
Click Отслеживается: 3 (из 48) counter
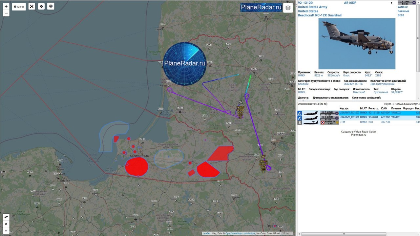(313, 104)
